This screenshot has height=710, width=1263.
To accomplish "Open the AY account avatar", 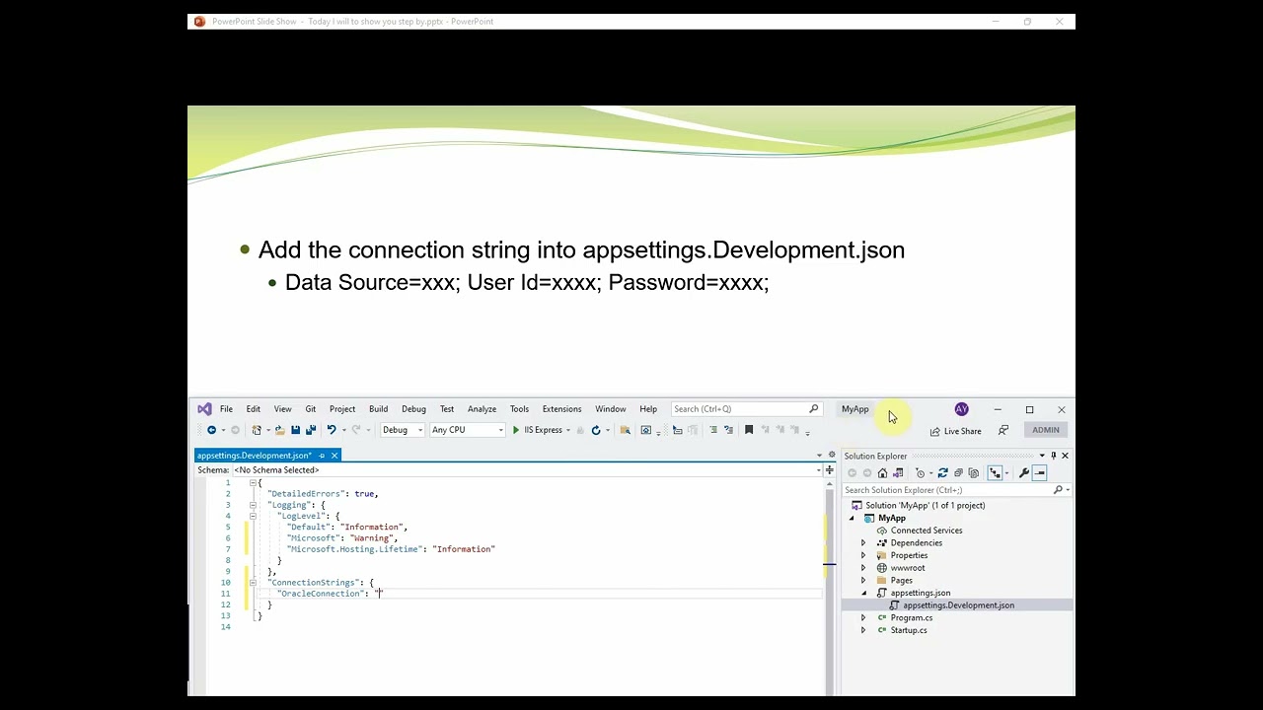I will coord(961,409).
